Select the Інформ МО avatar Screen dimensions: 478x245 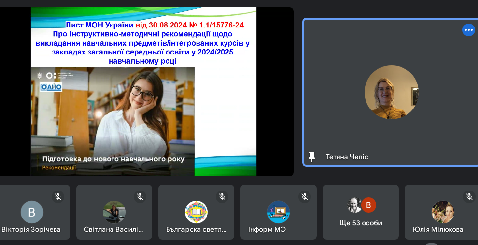coord(278,212)
